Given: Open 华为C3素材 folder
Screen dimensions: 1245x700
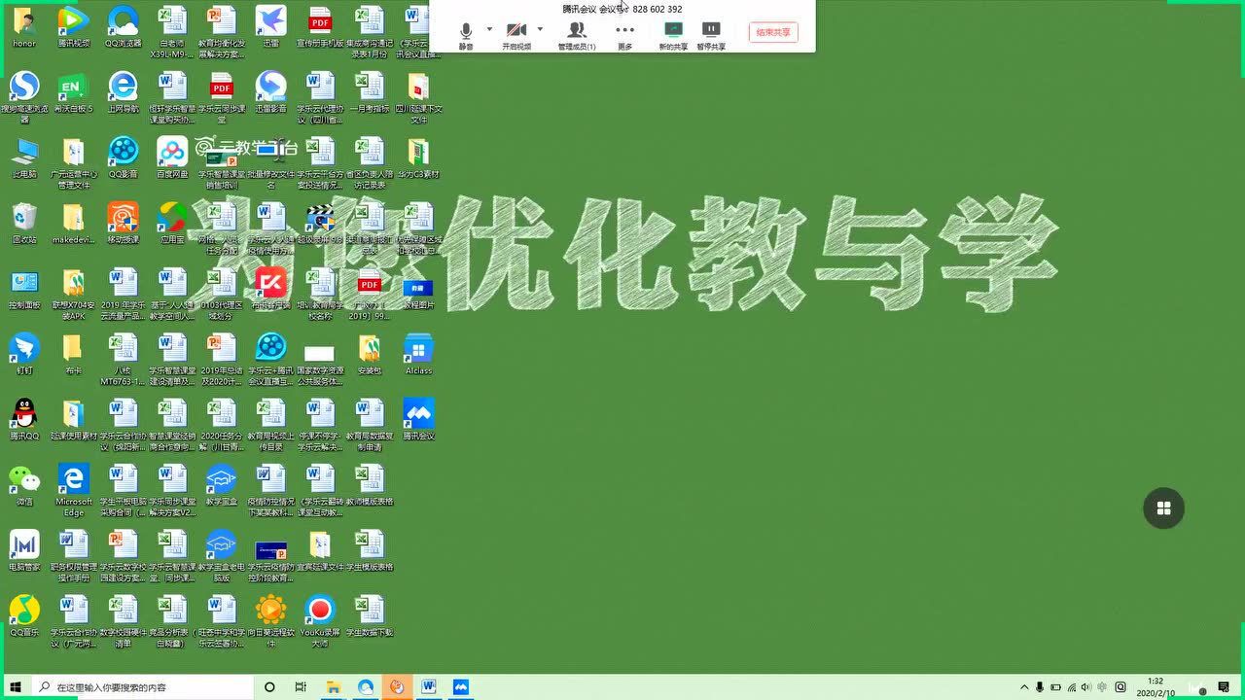Looking at the screenshot, I should point(418,157).
